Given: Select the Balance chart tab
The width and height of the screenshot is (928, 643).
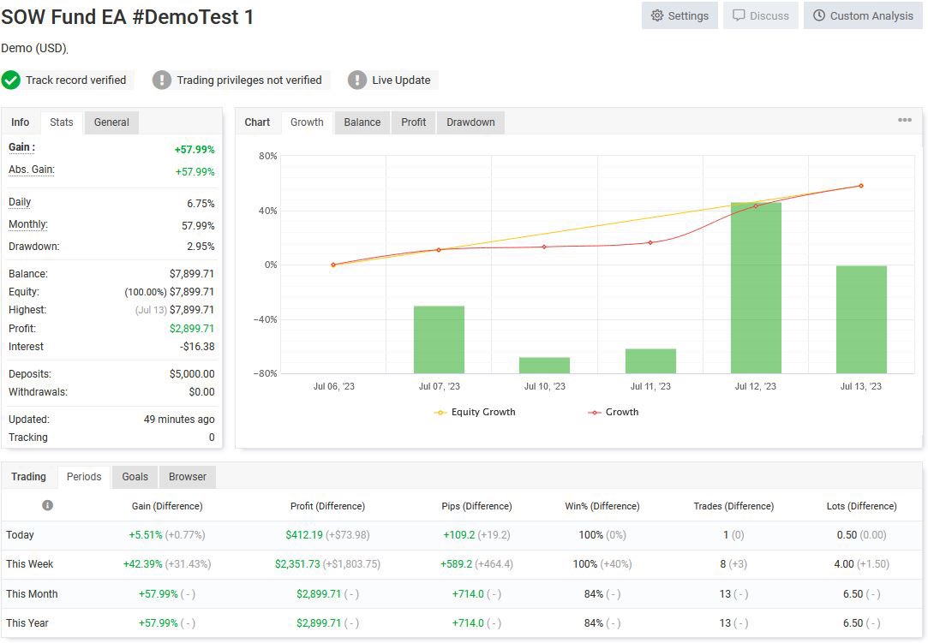Looking at the screenshot, I should [x=362, y=122].
